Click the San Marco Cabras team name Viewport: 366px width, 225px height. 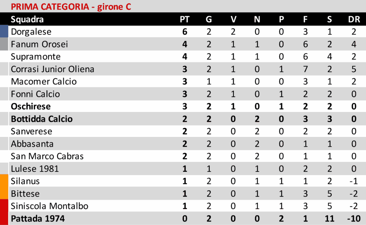pyautogui.click(x=47, y=156)
